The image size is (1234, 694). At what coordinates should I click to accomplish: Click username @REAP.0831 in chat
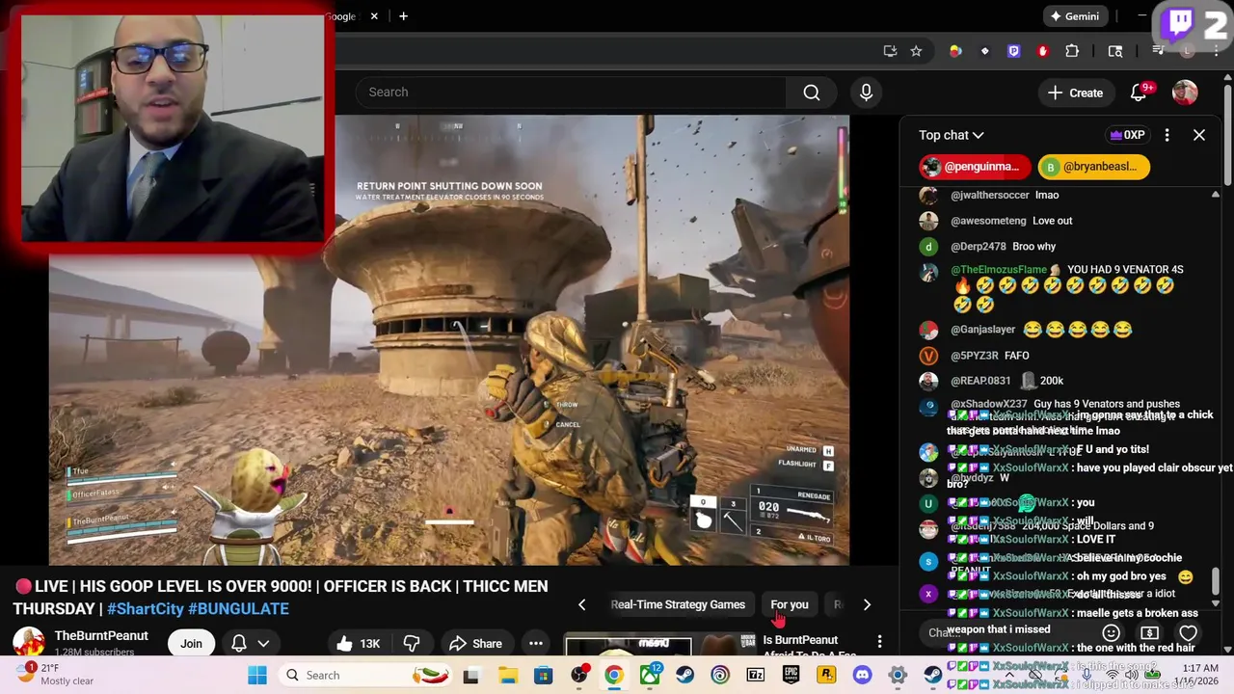click(980, 381)
